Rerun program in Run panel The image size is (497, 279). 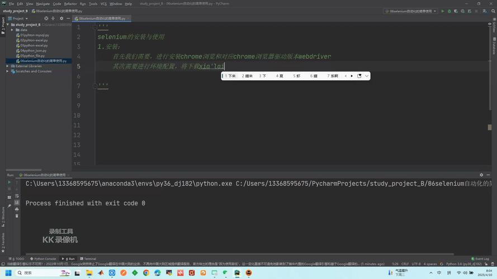[9, 182]
